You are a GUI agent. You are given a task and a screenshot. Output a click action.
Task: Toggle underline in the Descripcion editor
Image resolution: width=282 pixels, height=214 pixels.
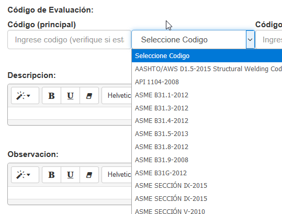[70, 96]
